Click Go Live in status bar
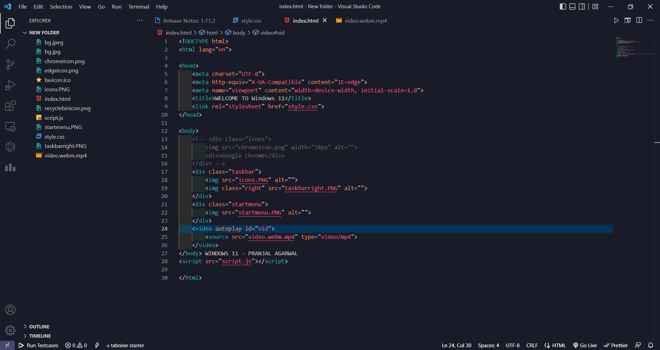The height and width of the screenshot is (350, 660). click(x=585, y=345)
